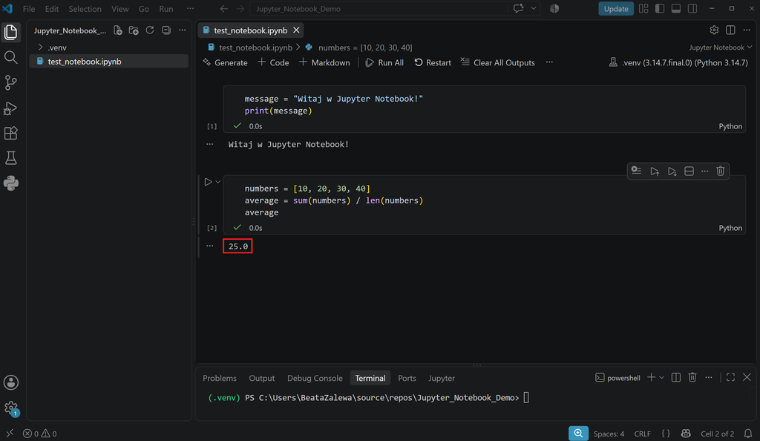760x441 pixels.
Task: Open the Selection menu
Action: click(85, 9)
